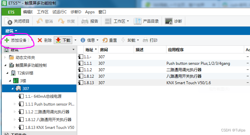This screenshot has height=135, width=250.
Task: Click device icon of 1.1.- 640mA总线电源
Action: [x=21, y=96]
